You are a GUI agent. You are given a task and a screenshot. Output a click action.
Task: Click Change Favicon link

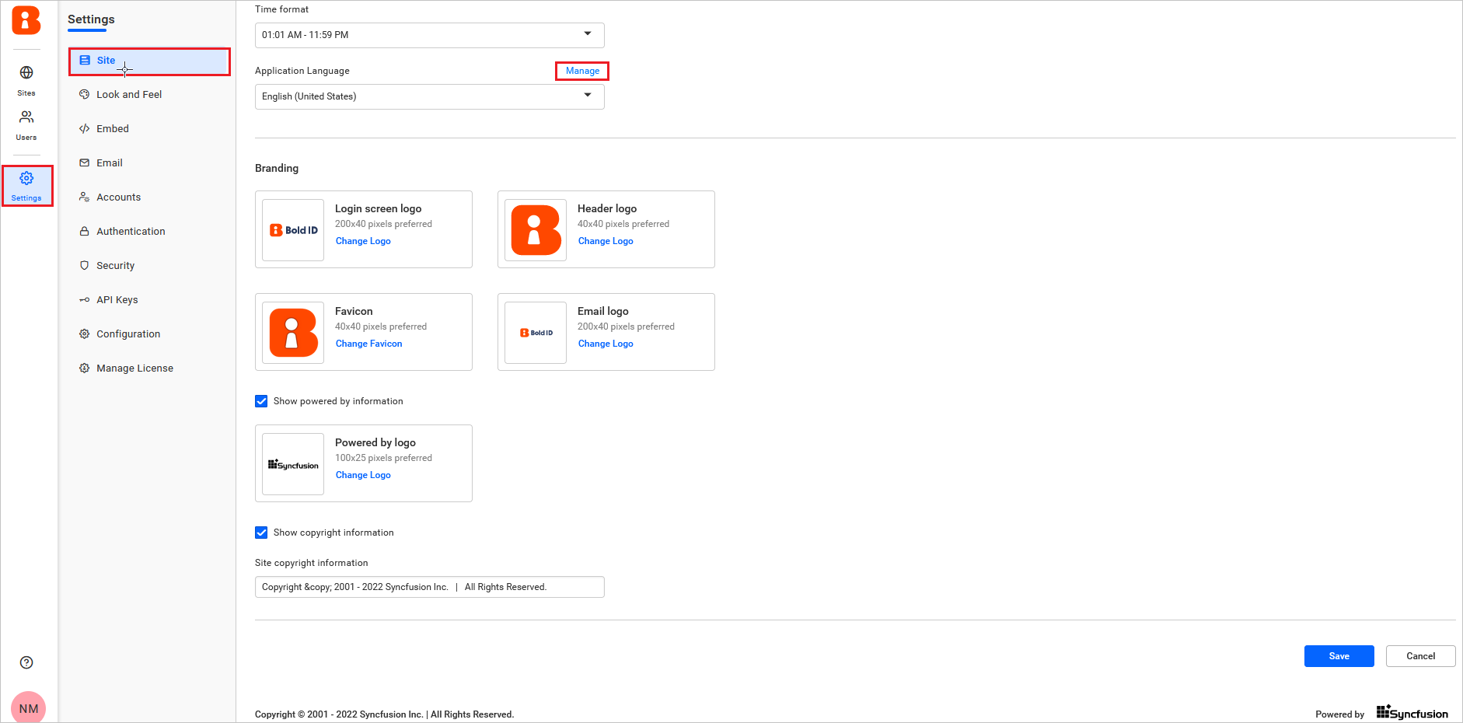pos(369,344)
